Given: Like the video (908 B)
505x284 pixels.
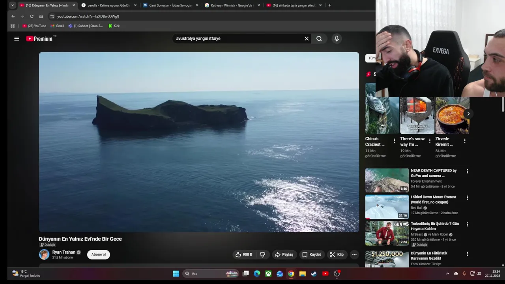Looking at the screenshot, I should click(x=244, y=254).
